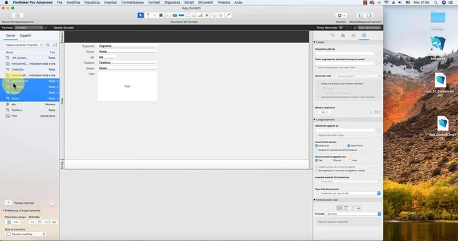Toggle the right panel visibility button
The height and width of the screenshot is (241, 458).
click(x=369, y=16)
